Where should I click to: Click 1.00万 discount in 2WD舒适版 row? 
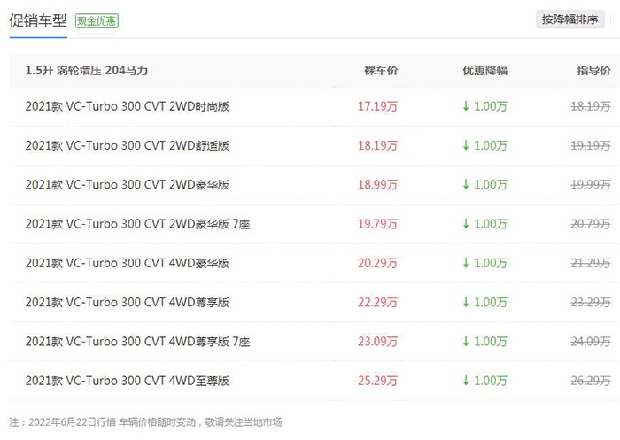coord(485,145)
